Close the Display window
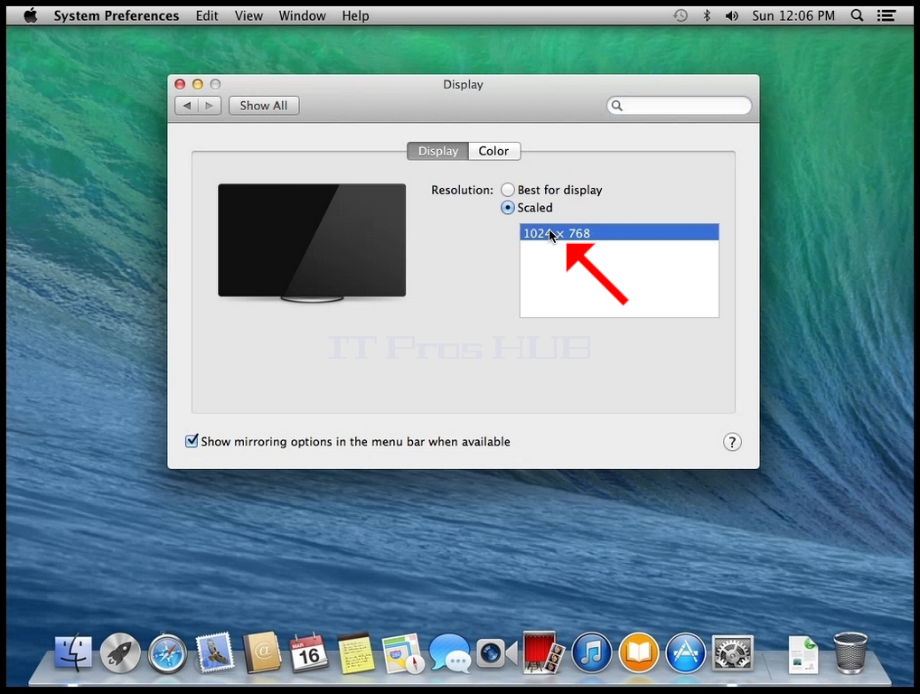 [x=180, y=84]
